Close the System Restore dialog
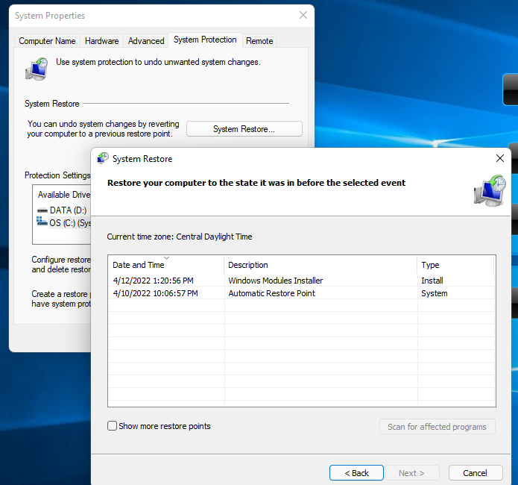The image size is (518, 485). point(500,158)
